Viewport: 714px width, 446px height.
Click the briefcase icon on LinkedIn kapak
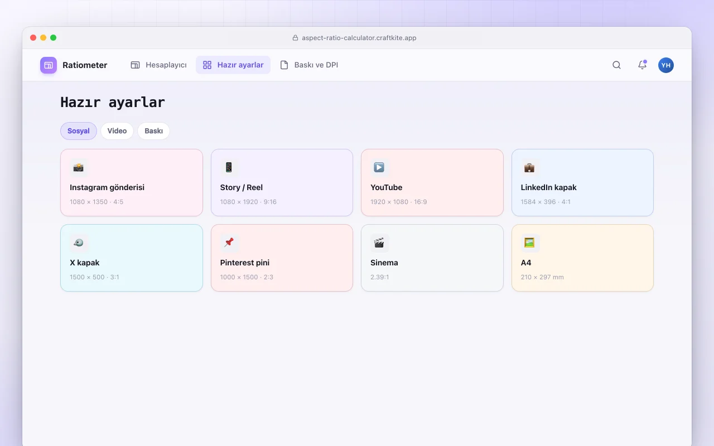point(529,167)
